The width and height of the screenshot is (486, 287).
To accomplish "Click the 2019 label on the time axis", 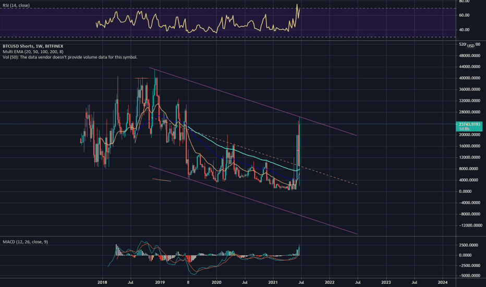I will 160,282.
